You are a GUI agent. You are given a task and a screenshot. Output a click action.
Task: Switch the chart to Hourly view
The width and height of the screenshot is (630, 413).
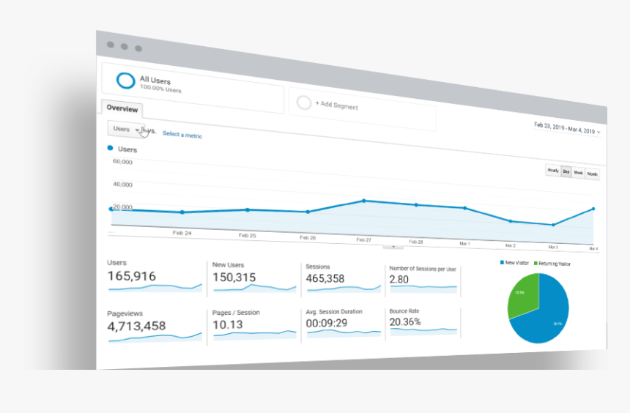(553, 171)
